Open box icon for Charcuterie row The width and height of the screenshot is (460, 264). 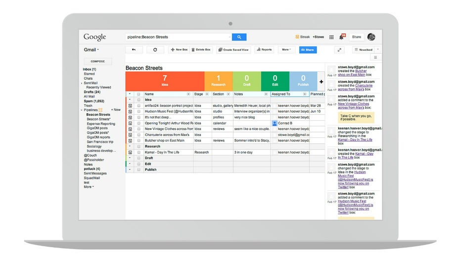point(130,135)
